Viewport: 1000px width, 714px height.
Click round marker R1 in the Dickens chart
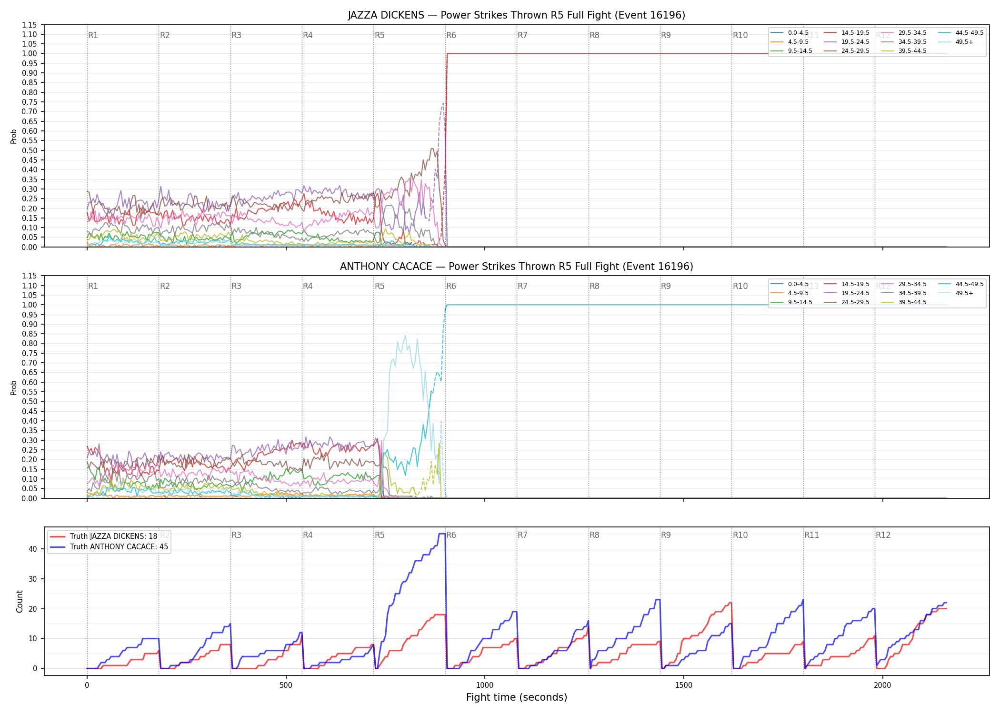coord(93,35)
